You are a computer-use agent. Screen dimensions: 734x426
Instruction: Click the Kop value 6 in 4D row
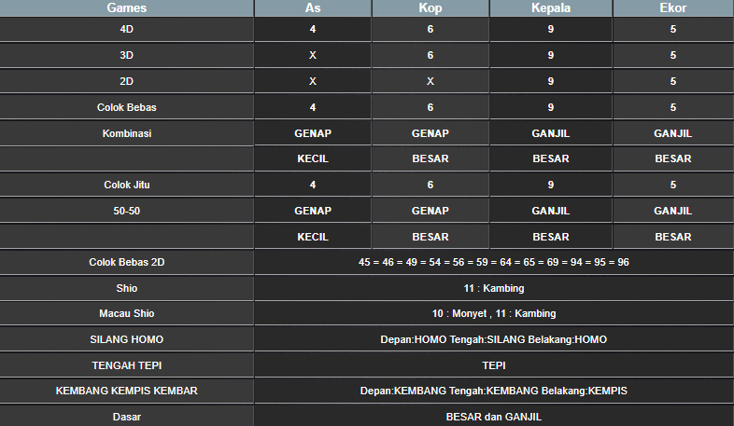[431, 30]
